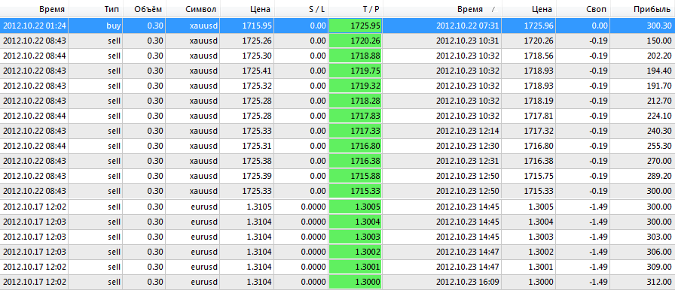Screen dimensions: 675x290
Task: Select row with profit 150.00
Action: (x=337, y=41)
